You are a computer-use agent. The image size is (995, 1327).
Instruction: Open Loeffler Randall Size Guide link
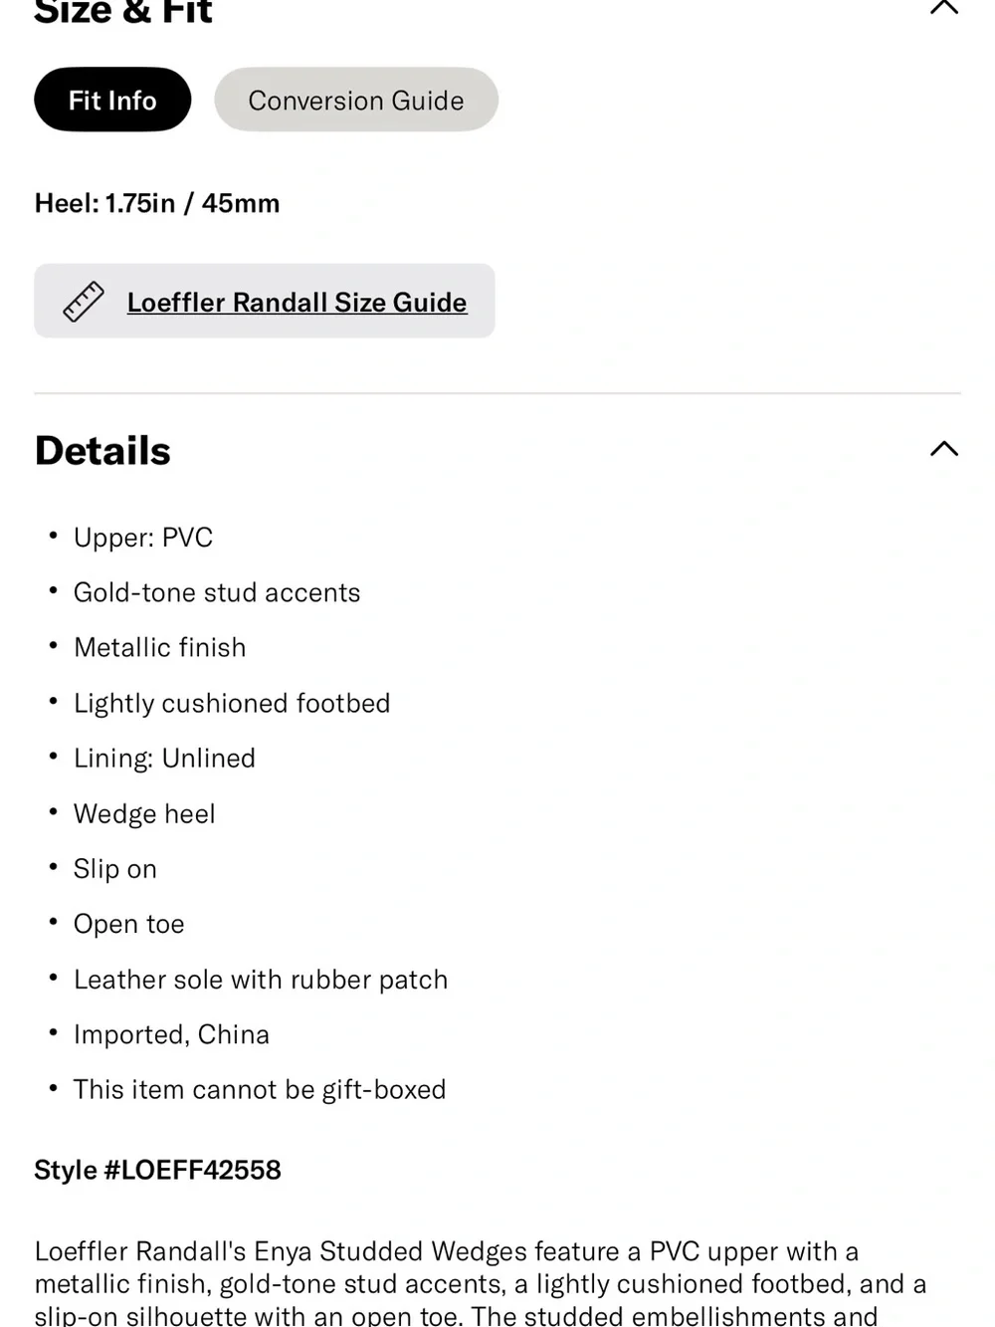point(297,302)
